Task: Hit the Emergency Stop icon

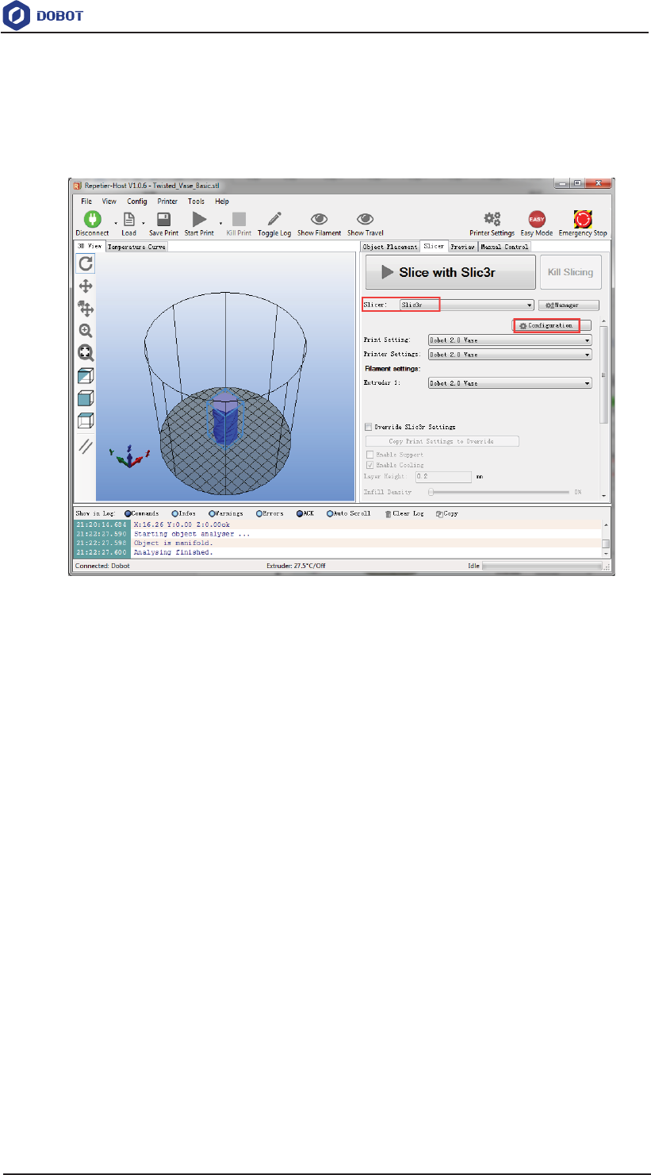Action: [583, 220]
